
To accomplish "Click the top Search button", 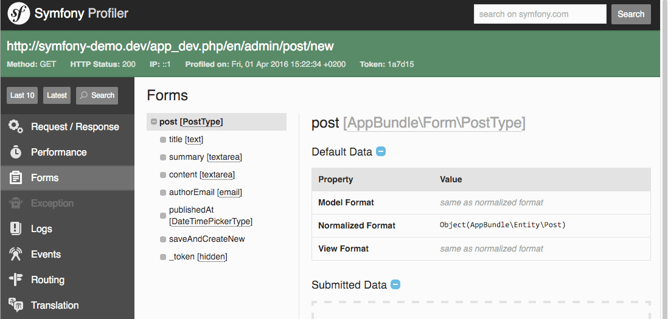I will [x=631, y=14].
